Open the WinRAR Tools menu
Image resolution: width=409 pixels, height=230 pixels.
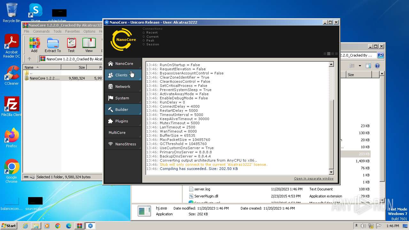58,31
